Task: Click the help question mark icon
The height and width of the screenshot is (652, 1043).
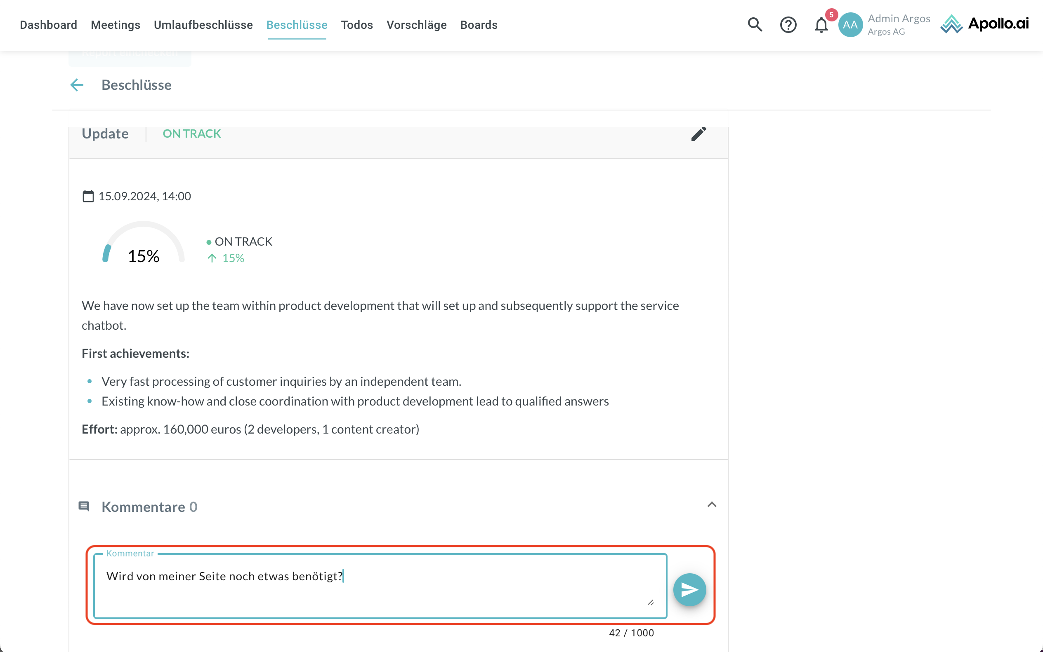Action: pyautogui.click(x=788, y=25)
